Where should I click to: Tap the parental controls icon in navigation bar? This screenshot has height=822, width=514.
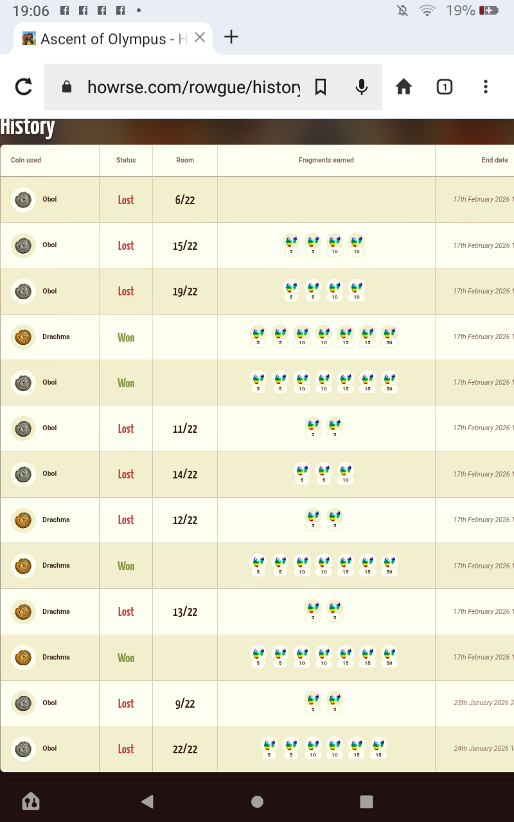click(x=31, y=801)
